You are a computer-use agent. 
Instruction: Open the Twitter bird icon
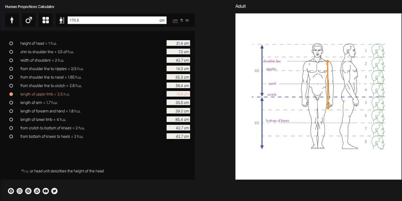click(x=55, y=191)
